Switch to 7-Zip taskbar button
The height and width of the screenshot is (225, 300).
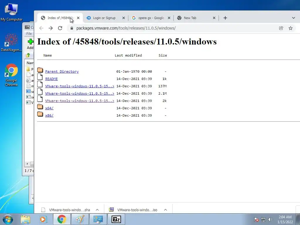[116, 219]
